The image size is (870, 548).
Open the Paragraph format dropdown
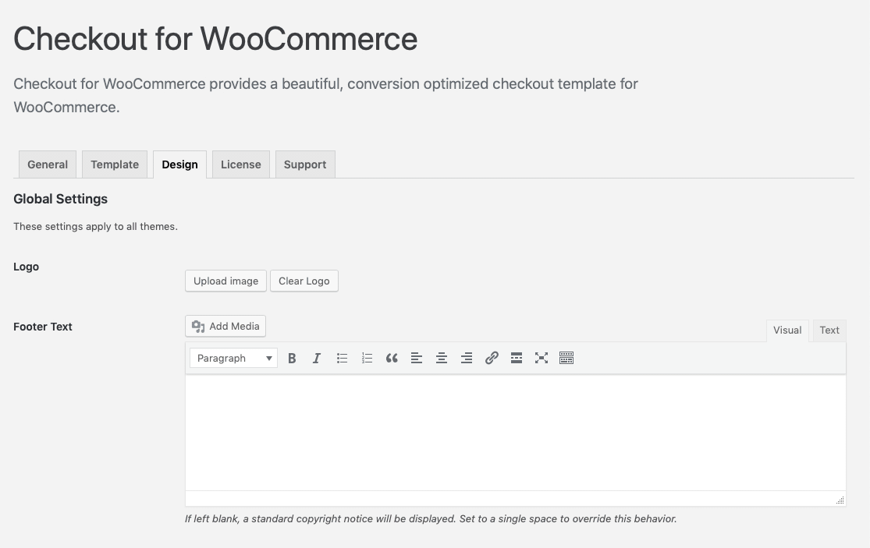[x=233, y=359]
